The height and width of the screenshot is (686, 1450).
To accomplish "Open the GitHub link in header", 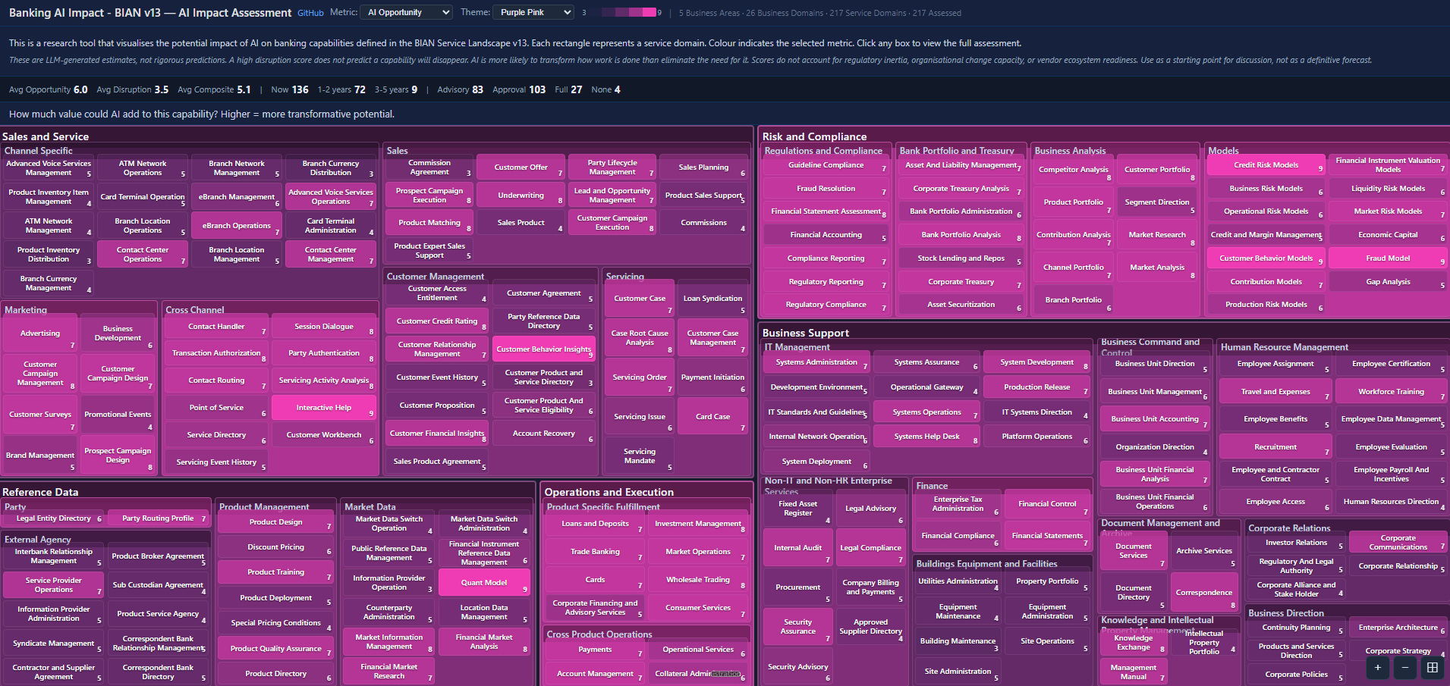I will (310, 13).
